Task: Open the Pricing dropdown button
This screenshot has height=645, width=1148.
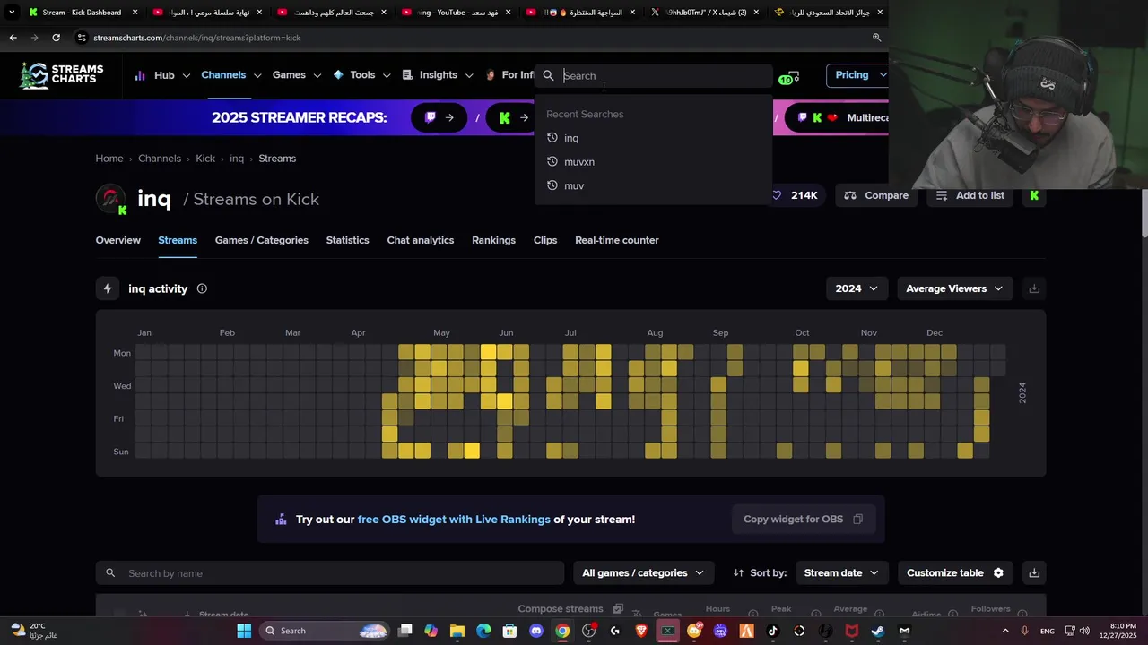Action: pos(857,75)
